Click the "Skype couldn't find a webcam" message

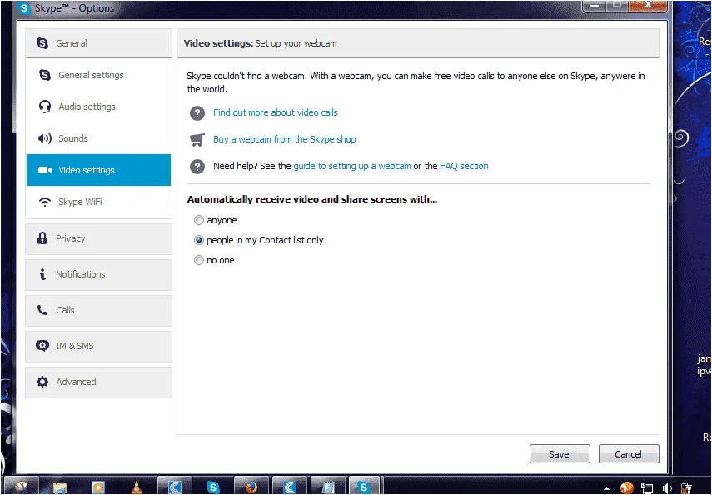416,82
